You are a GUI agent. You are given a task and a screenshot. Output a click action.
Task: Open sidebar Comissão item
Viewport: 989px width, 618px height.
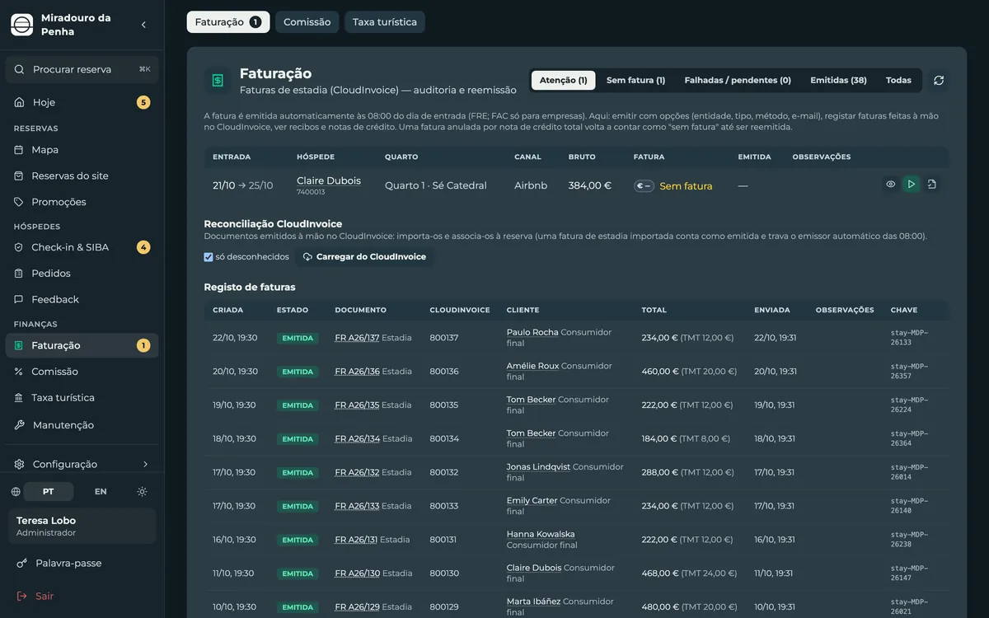(82, 372)
